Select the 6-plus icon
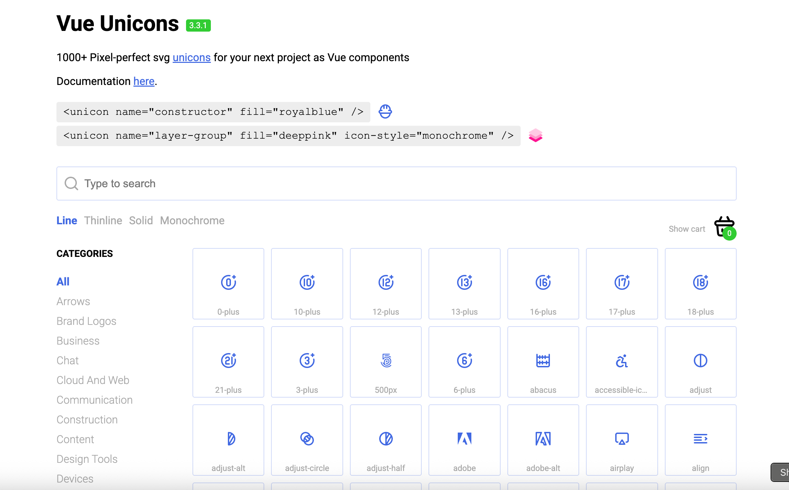789x490 pixels. tap(464, 362)
